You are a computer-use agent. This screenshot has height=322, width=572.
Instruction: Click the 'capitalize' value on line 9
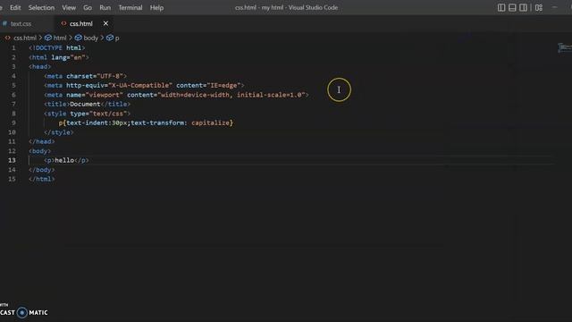pyautogui.click(x=211, y=123)
